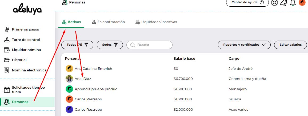Switch to Liquidadas/Inactivas tab

coord(156,22)
